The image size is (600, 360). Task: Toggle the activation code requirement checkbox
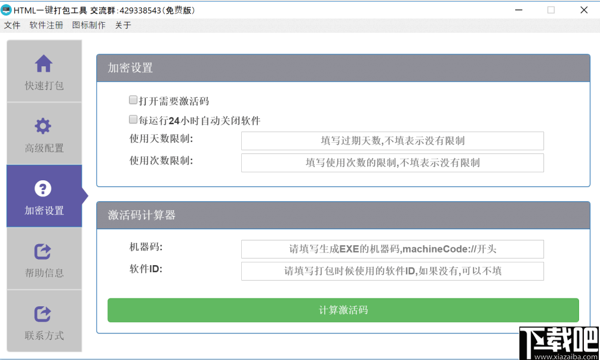[133, 100]
